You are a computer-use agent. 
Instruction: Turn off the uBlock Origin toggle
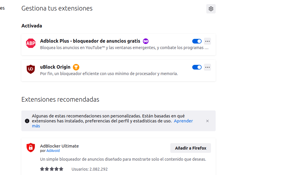coord(197,67)
